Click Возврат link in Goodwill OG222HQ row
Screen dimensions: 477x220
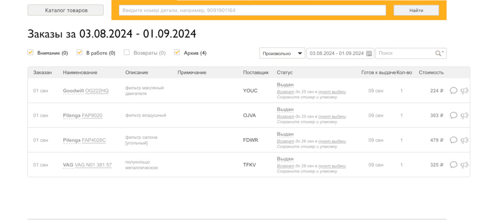point(285,92)
